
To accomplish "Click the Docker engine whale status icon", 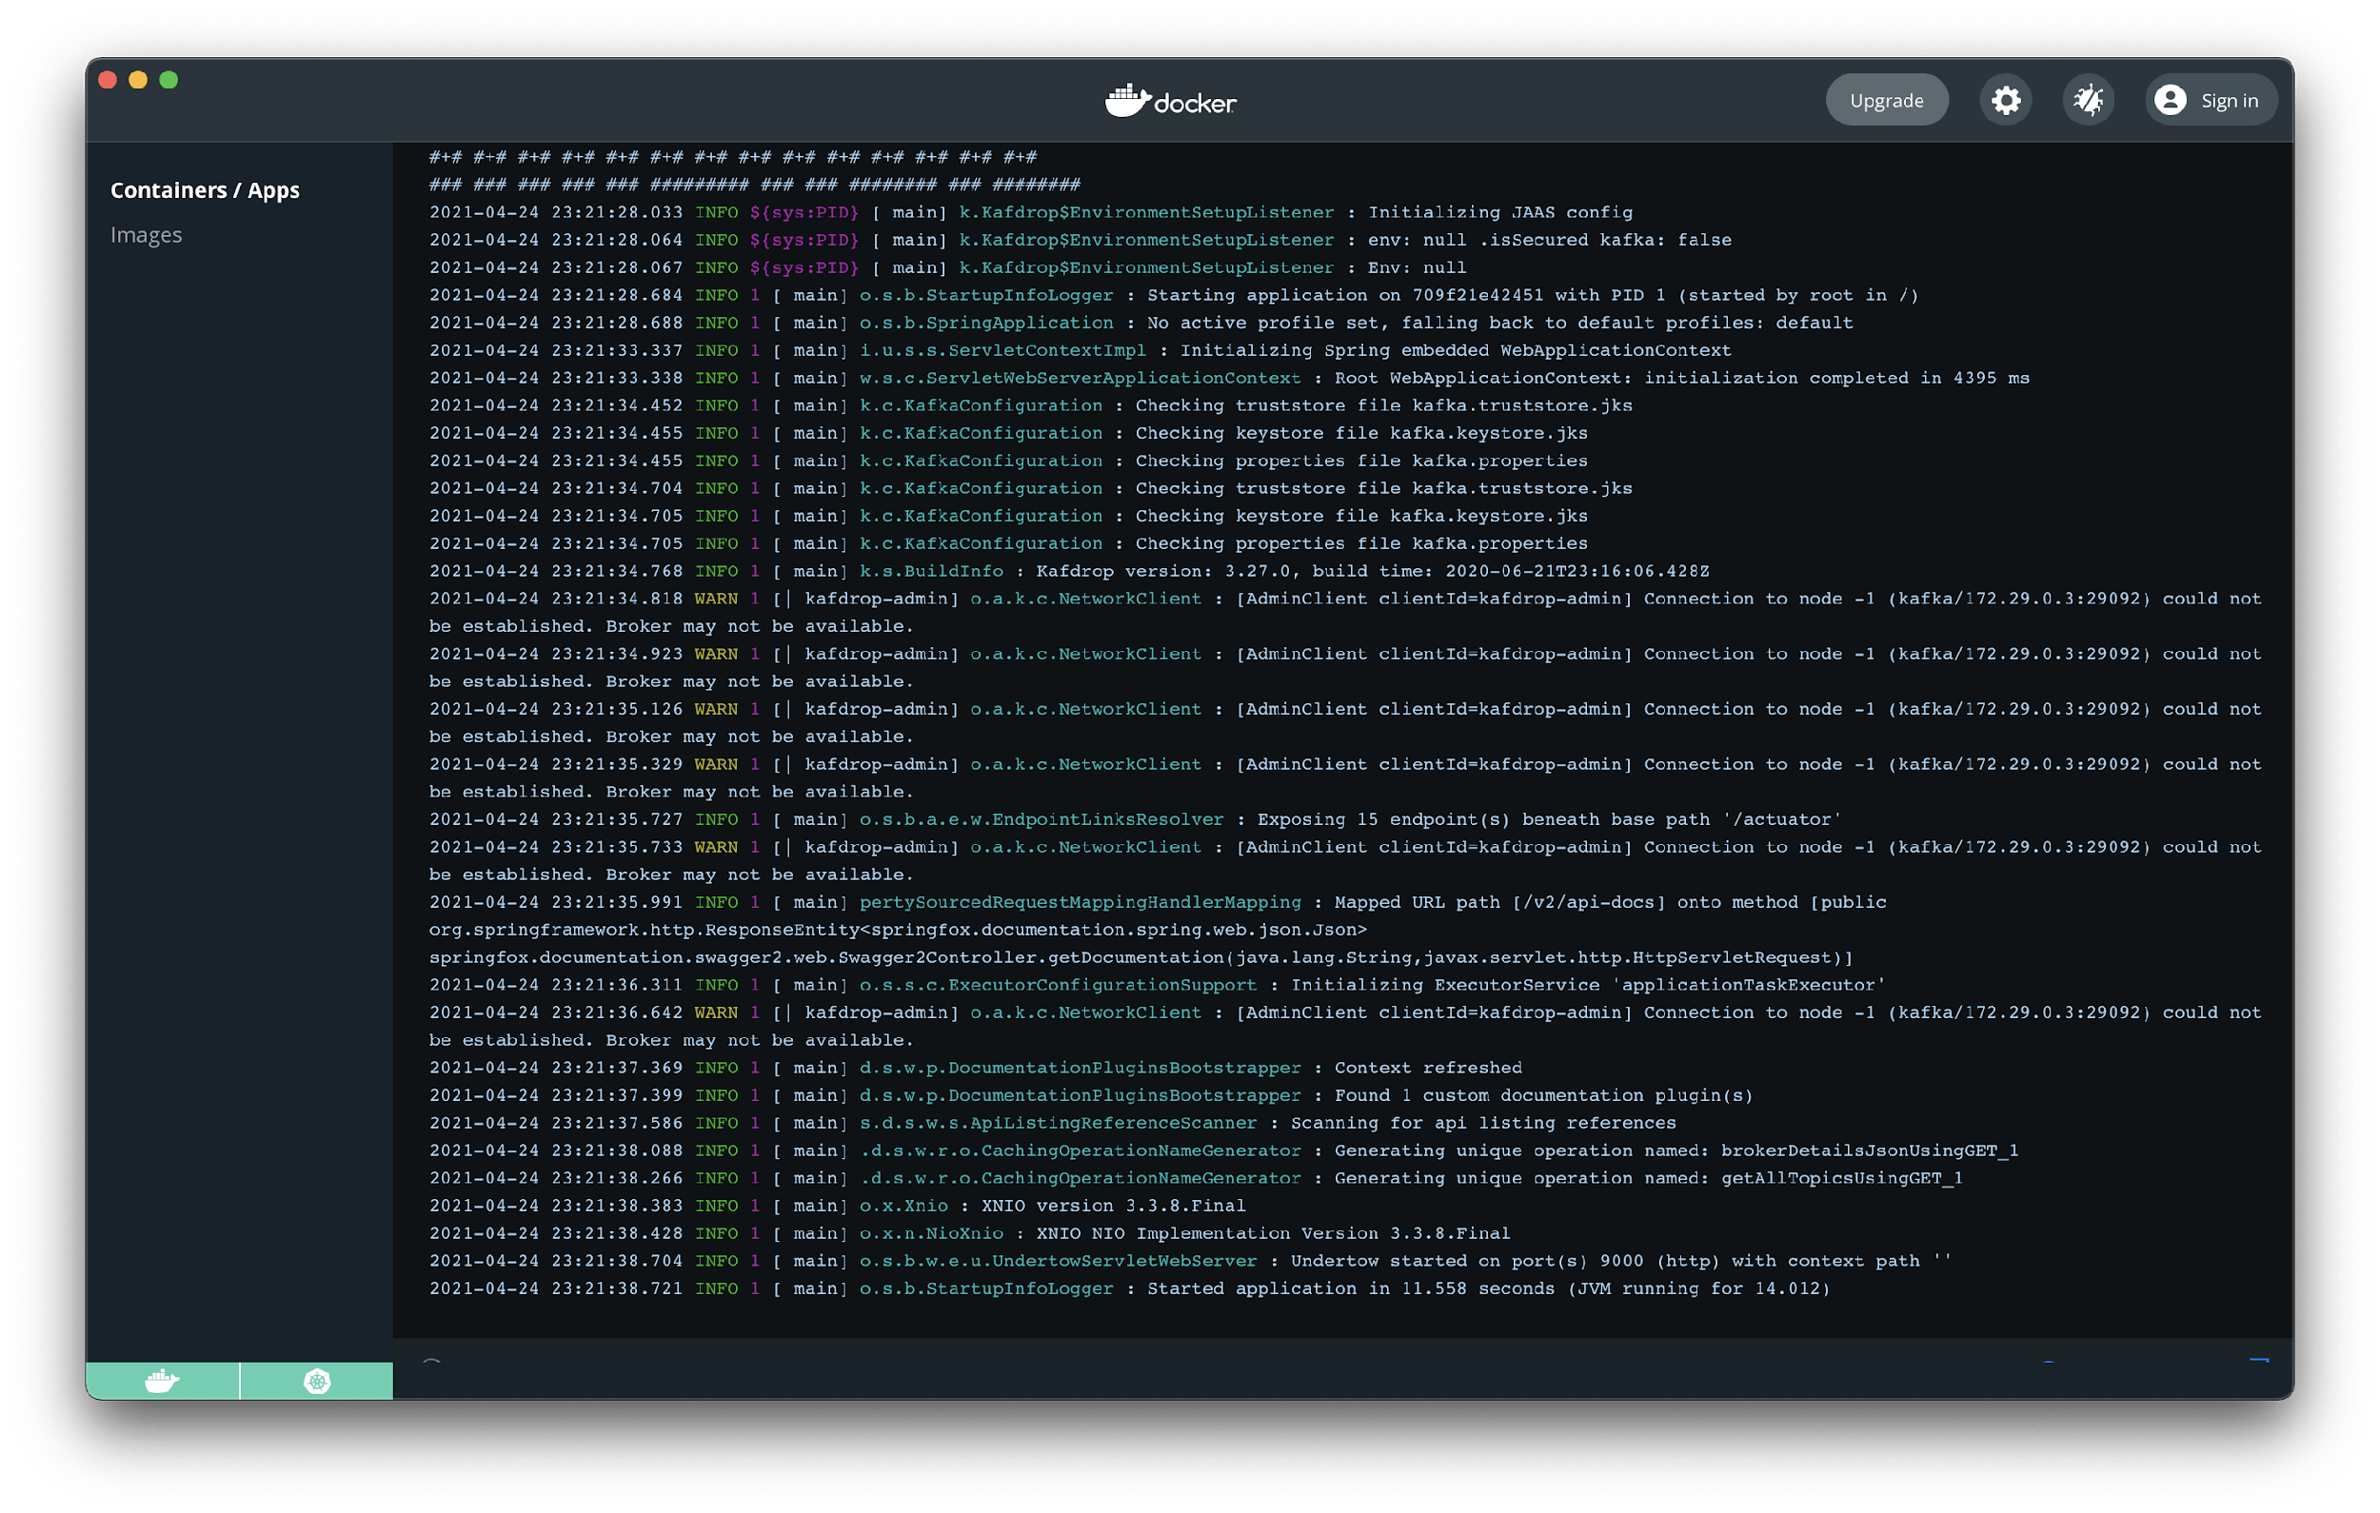I will (162, 1380).
